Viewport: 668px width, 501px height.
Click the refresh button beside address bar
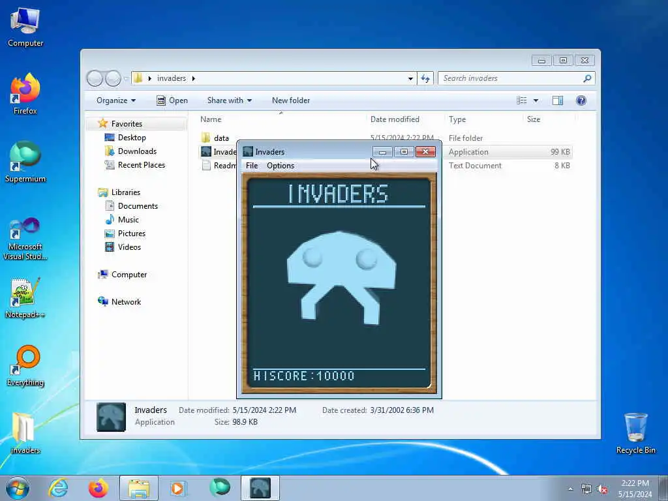pos(425,78)
